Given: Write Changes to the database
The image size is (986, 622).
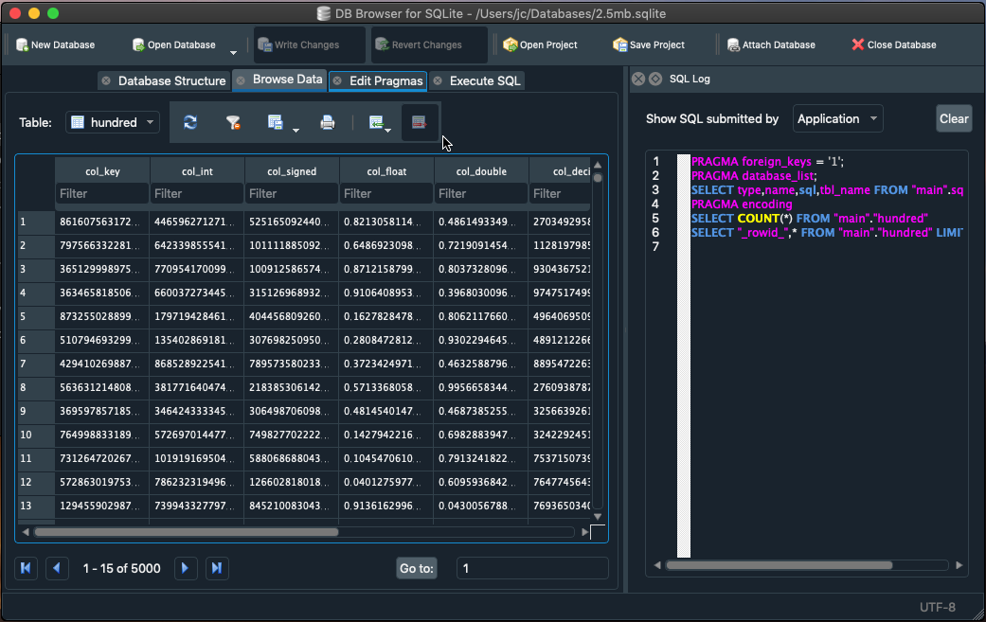Looking at the screenshot, I should tap(307, 44).
